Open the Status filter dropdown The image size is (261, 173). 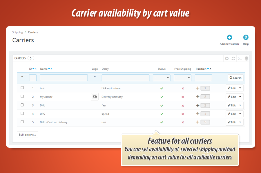162,78
